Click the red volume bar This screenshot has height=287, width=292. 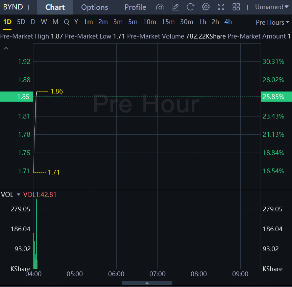click(x=37, y=264)
